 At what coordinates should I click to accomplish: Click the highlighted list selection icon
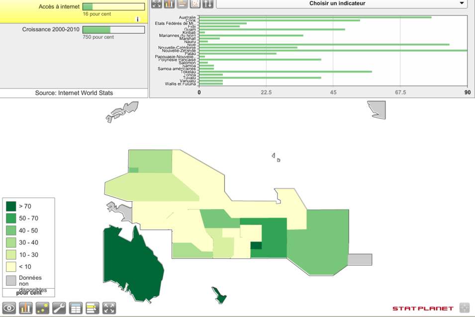coord(93,308)
